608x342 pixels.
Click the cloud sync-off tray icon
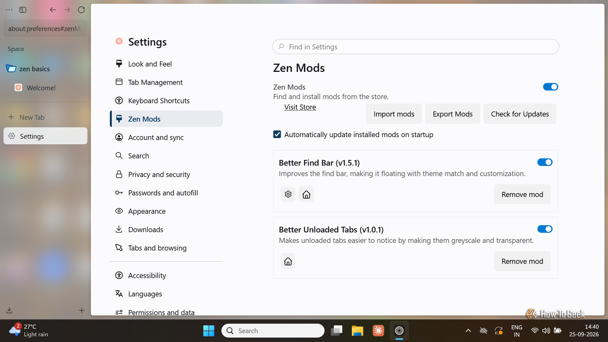pyautogui.click(x=483, y=331)
